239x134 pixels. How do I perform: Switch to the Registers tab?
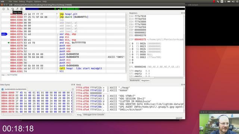pyautogui.click(x=145, y=80)
